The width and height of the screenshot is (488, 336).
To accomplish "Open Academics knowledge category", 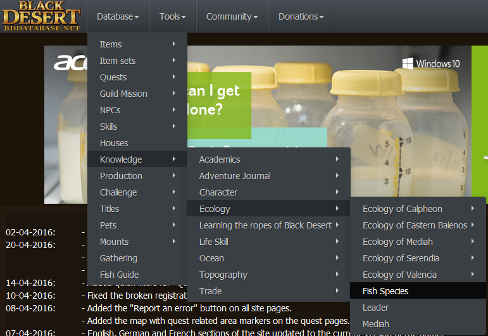I will [268, 159].
